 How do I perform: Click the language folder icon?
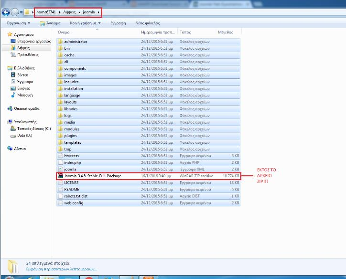coord(61,95)
